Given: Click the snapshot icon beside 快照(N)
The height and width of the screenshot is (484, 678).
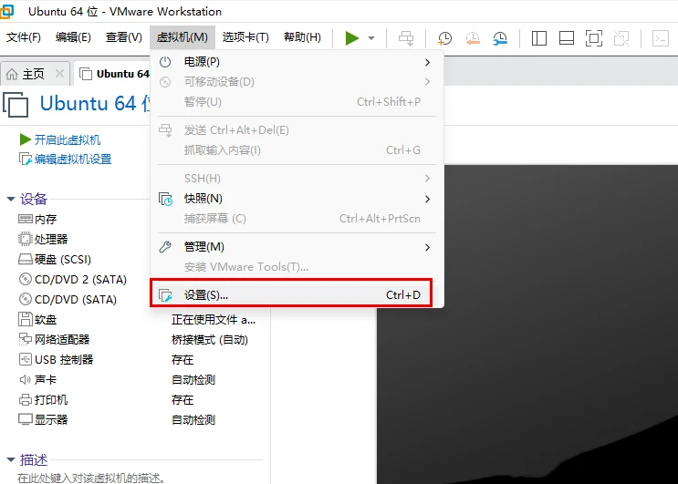Looking at the screenshot, I should click(165, 199).
